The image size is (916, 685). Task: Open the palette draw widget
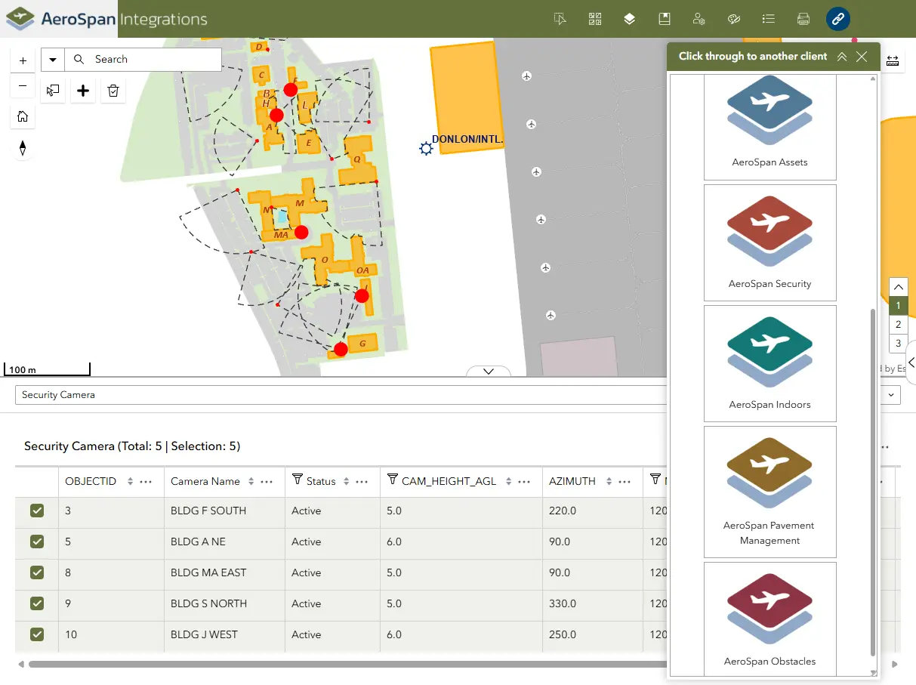[x=734, y=19]
